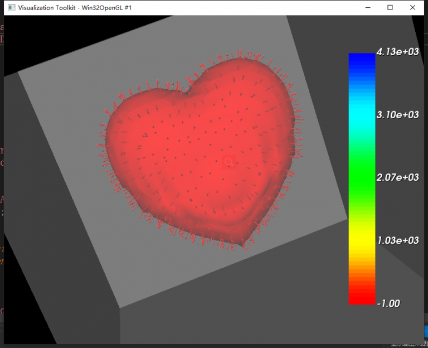428x348 pixels.
Task: Click the 2.07e+03 scalar bar label
Action: [x=397, y=177]
